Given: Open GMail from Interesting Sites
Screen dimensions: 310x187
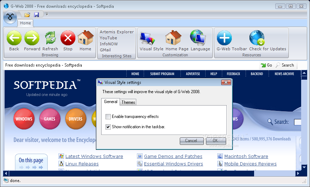Looking at the screenshot, I should pos(105,50).
